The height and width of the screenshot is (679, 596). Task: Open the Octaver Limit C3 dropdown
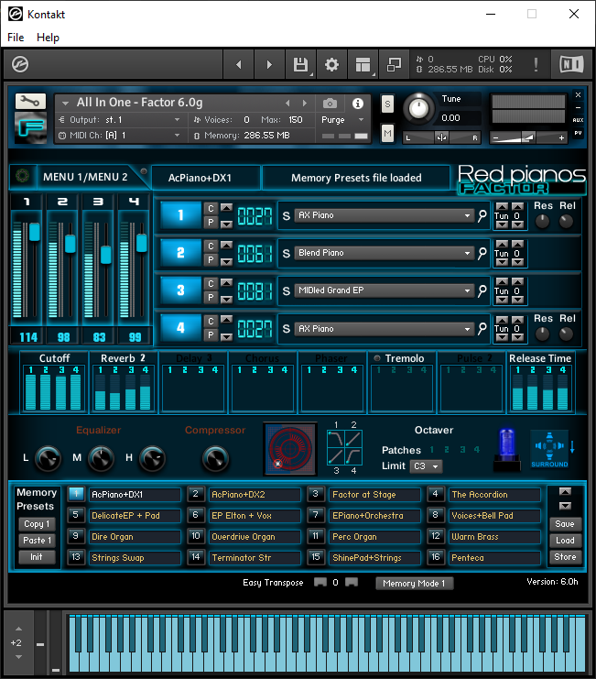pyautogui.click(x=426, y=466)
